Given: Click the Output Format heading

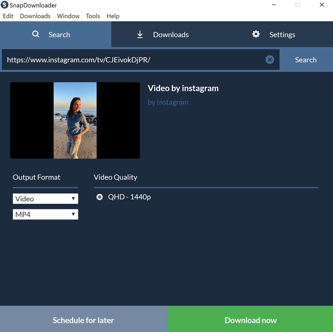Looking at the screenshot, I should point(37,177).
